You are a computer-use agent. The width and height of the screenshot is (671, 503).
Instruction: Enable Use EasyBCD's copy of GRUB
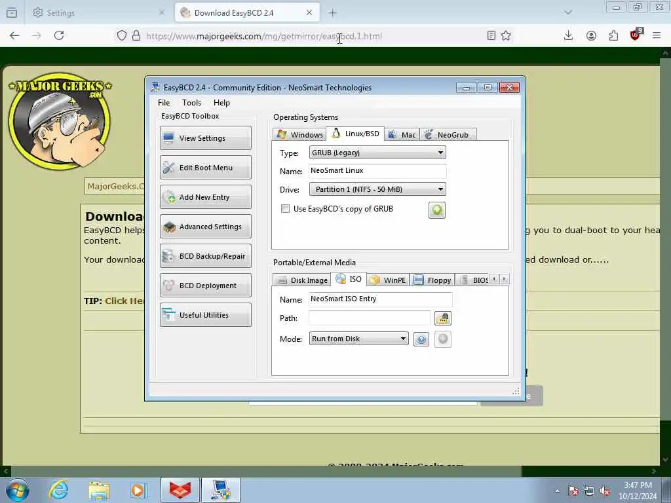click(x=285, y=209)
